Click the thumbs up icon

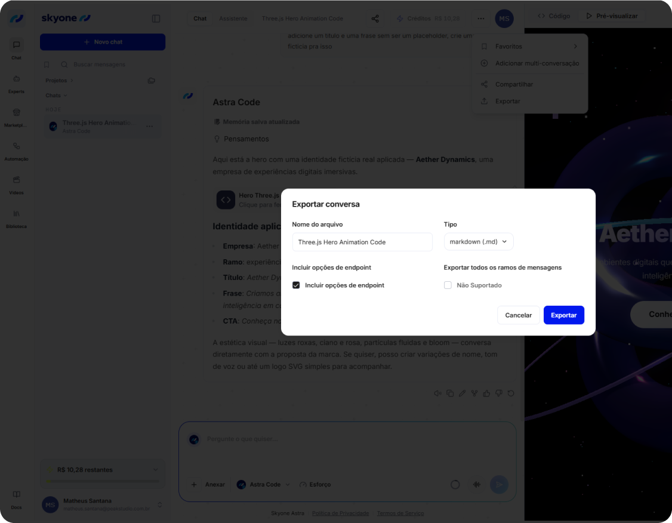coord(486,393)
